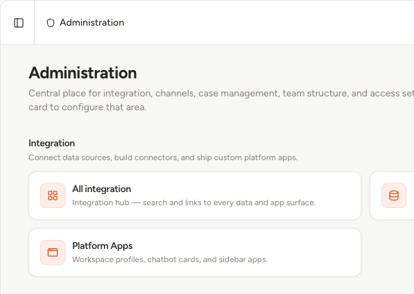The width and height of the screenshot is (414, 294).
Task: Click 'Central place for integration' intro text
Action: 221,101
